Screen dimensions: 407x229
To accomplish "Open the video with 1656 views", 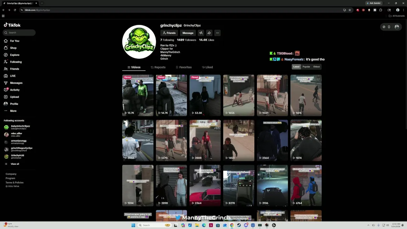I will coord(239,95).
